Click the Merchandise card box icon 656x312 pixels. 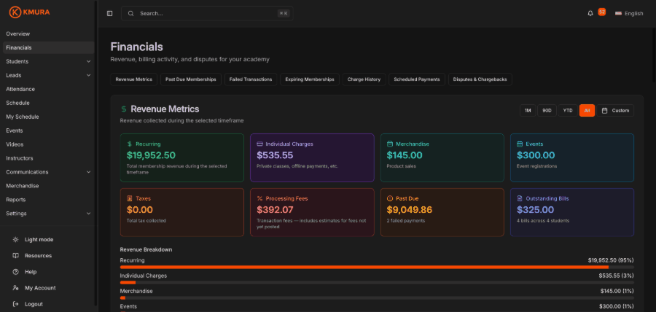point(389,144)
